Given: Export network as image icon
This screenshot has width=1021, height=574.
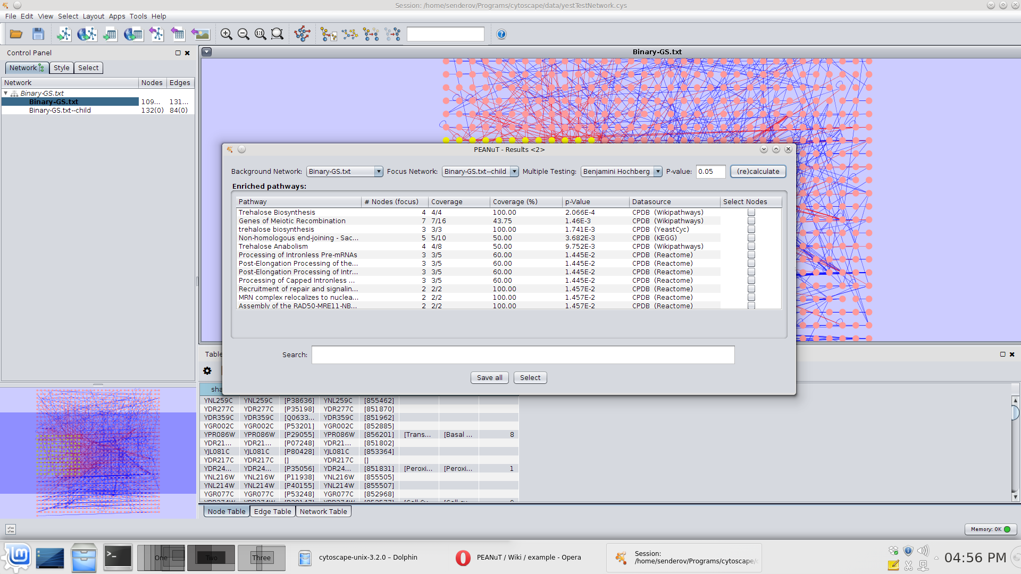Looking at the screenshot, I should coord(200,34).
